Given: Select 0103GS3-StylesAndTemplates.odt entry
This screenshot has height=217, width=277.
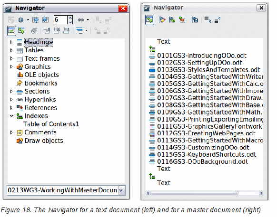Looking at the screenshot, I should click(x=208, y=70).
